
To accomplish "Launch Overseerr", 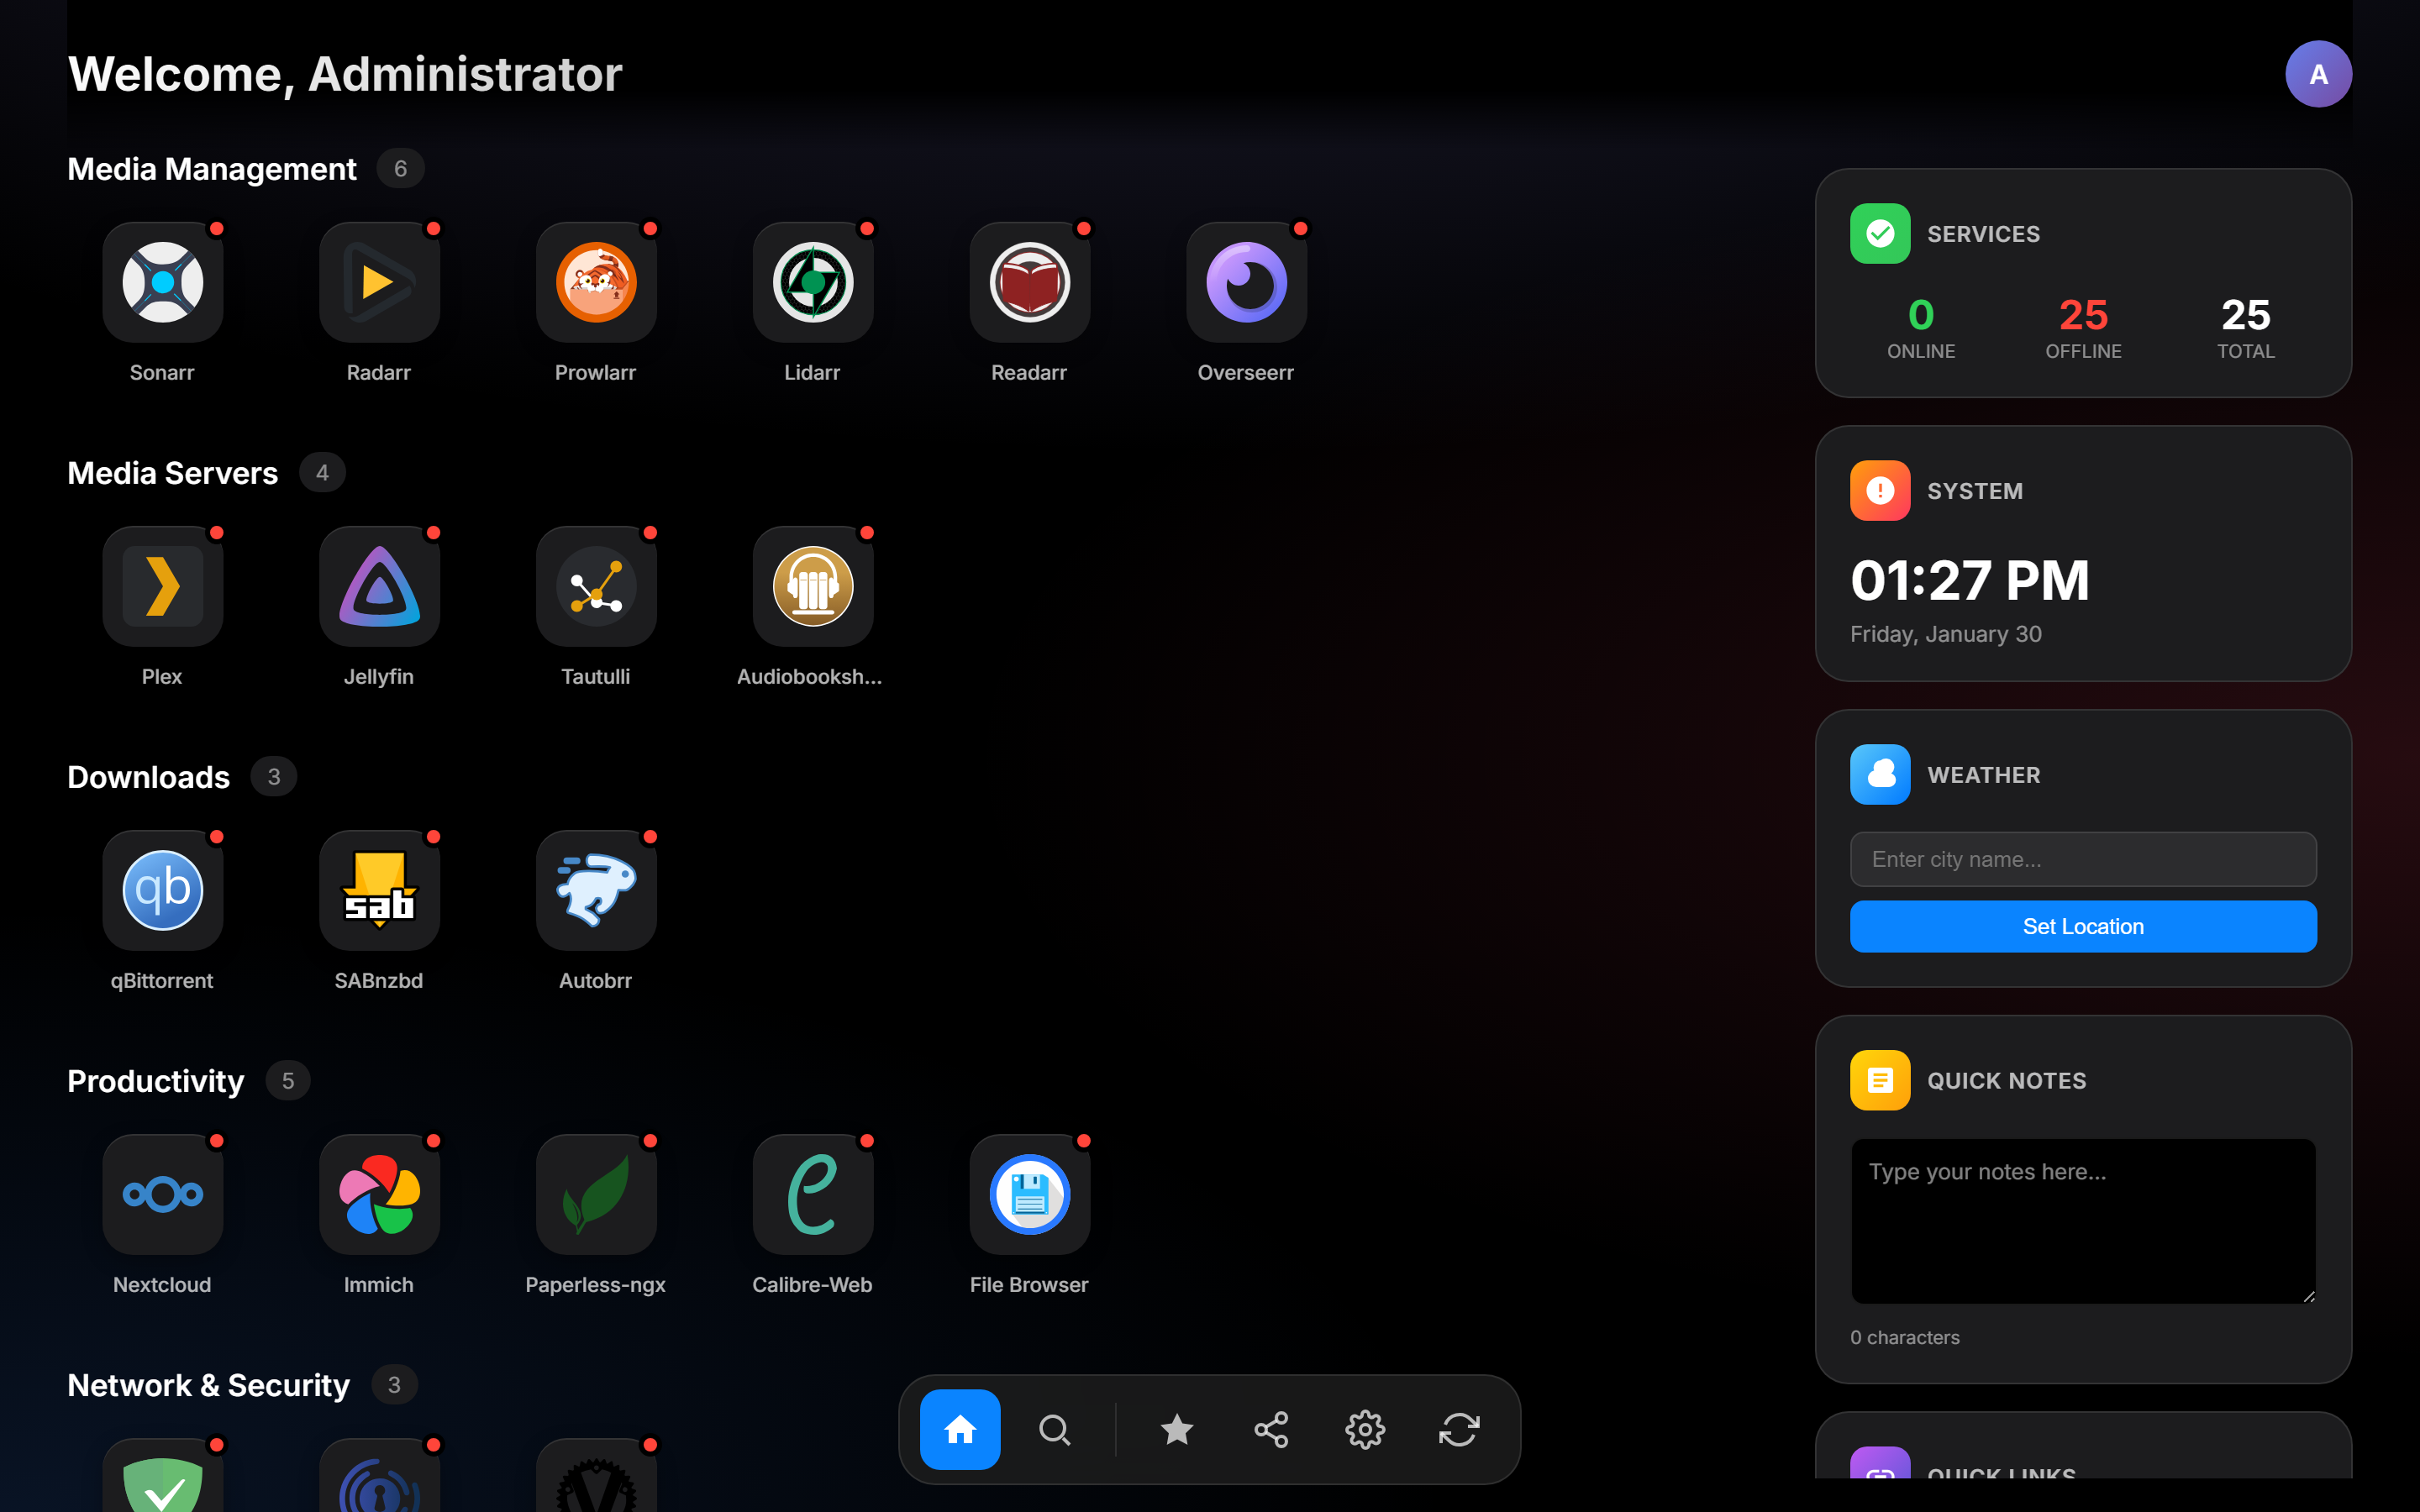I will coord(1246,282).
